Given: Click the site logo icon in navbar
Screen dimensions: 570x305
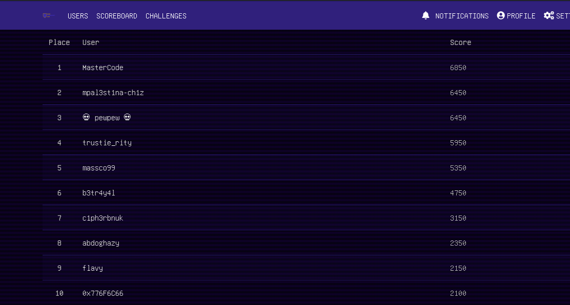Looking at the screenshot, I should [x=48, y=16].
